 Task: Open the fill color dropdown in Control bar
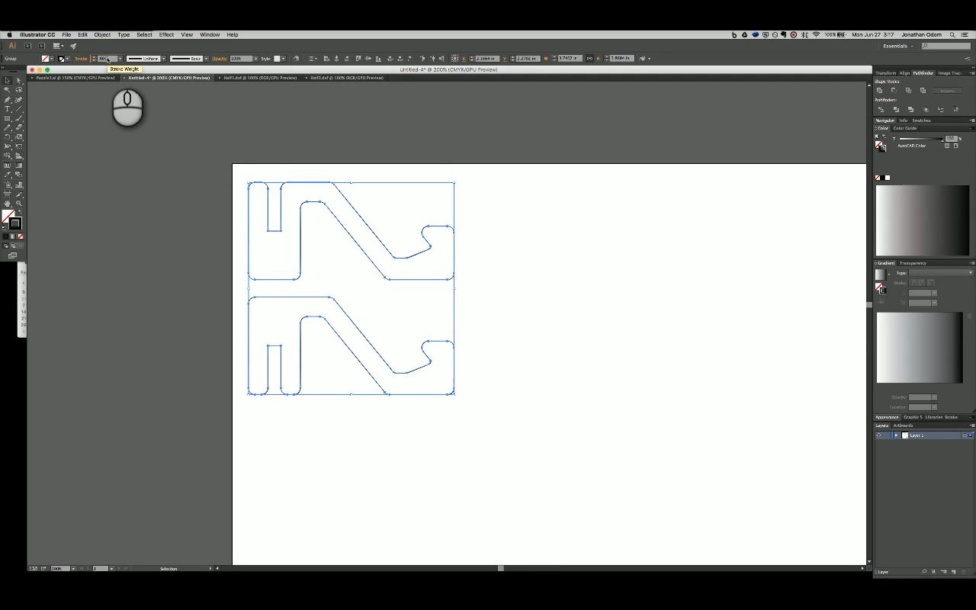click(x=53, y=59)
